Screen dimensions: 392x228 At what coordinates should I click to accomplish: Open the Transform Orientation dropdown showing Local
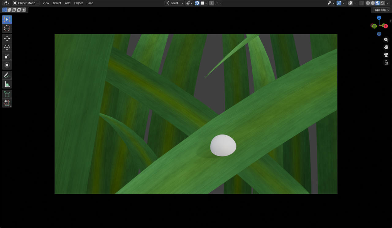pyautogui.click(x=174, y=3)
